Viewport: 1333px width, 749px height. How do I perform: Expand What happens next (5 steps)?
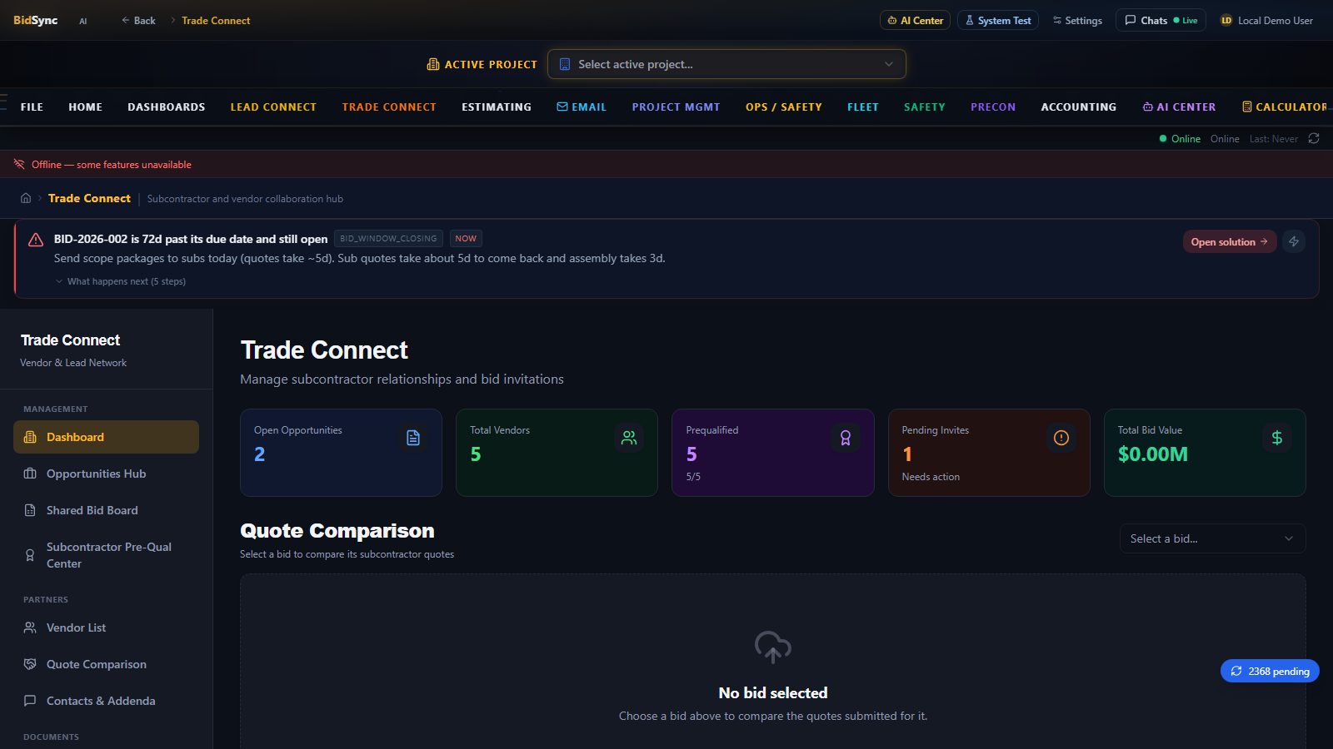coord(121,281)
